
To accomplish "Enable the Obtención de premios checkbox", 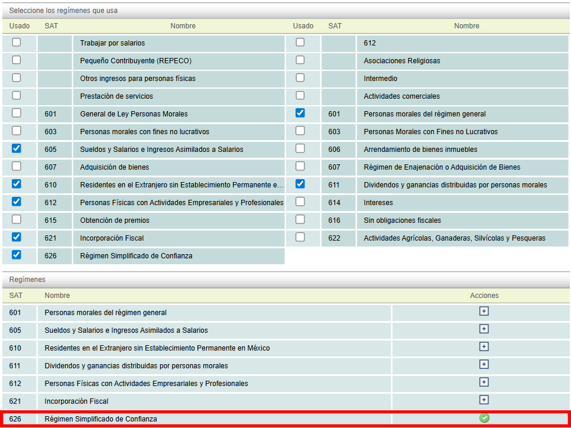I will pyautogui.click(x=17, y=219).
